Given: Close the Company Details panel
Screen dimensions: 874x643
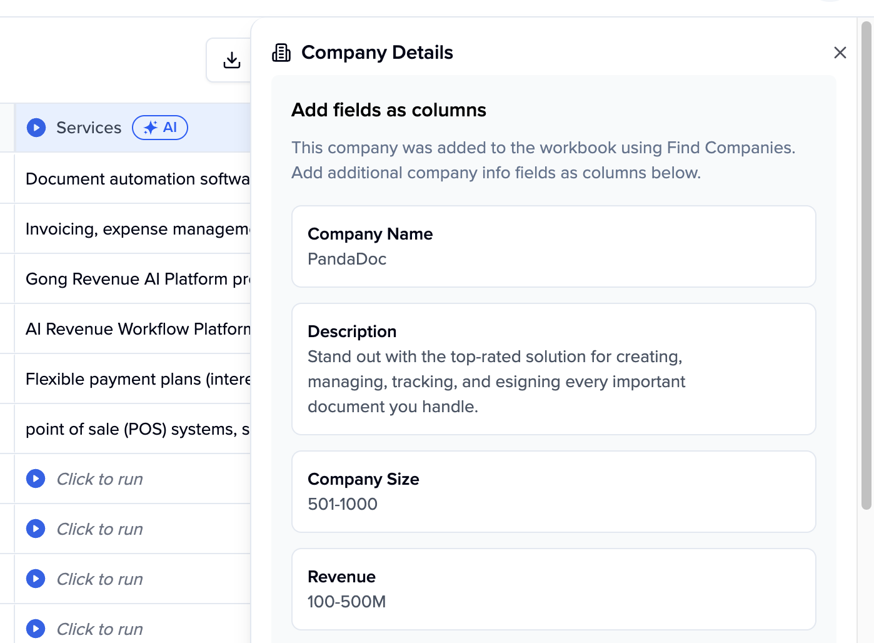Looking at the screenshot, I should 840,53.
